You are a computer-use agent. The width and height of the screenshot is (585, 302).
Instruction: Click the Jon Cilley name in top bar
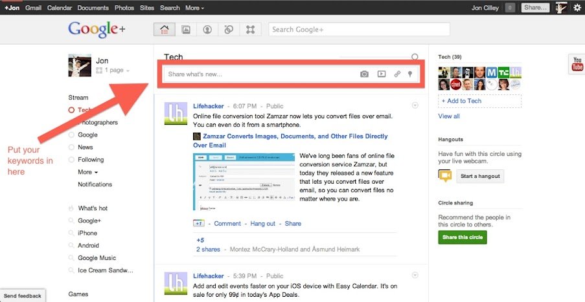tap(485, 8)
